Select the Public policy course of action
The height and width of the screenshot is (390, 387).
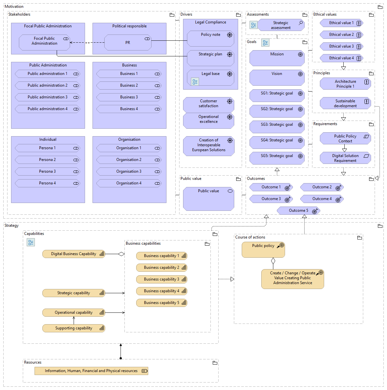click(263, 250)
